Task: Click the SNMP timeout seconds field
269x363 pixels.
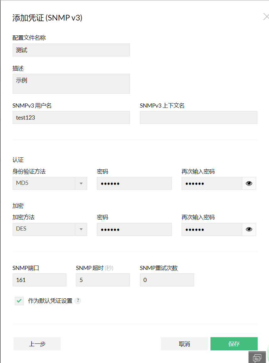Action: pyautogui.click(x=103, y=280)
